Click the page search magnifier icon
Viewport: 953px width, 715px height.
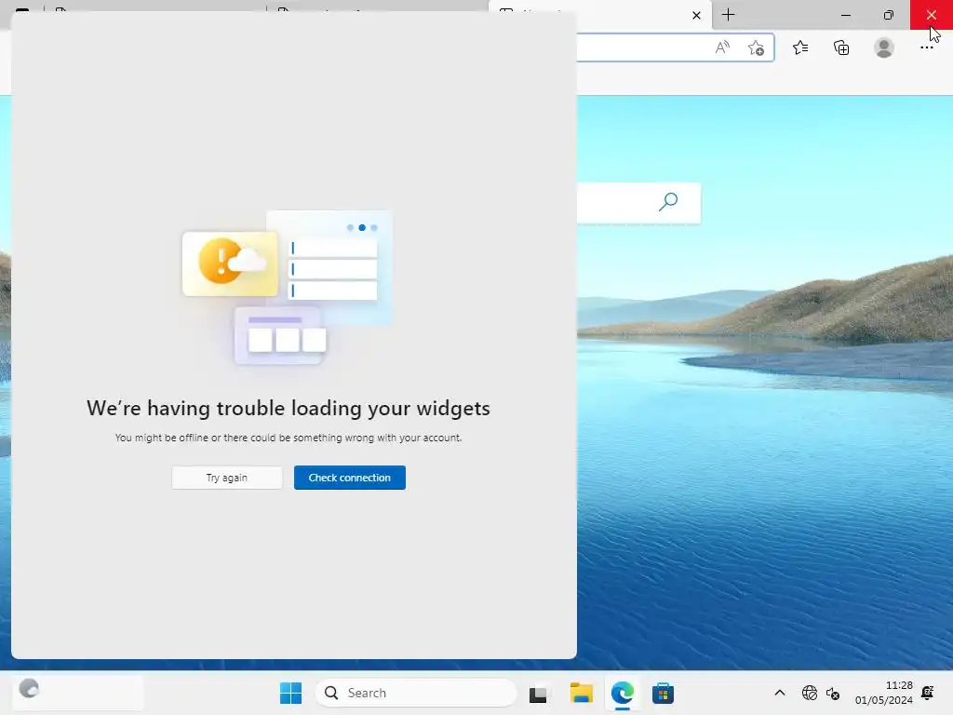pos(668,202)
